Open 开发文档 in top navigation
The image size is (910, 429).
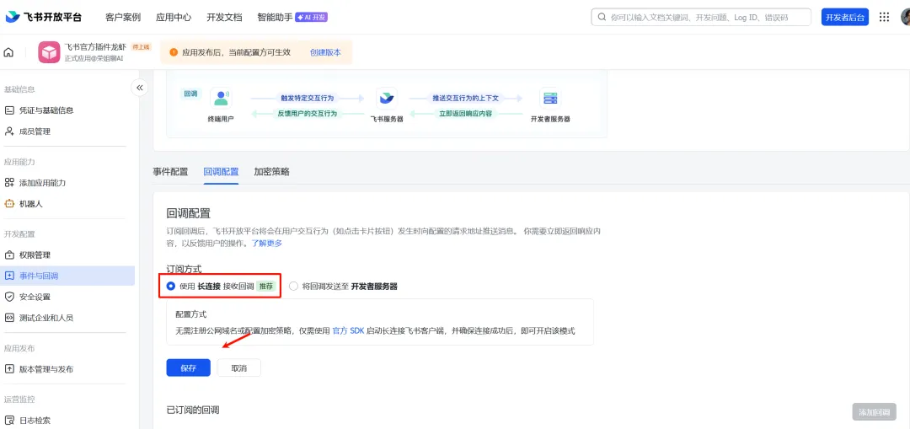coord(224,18)
